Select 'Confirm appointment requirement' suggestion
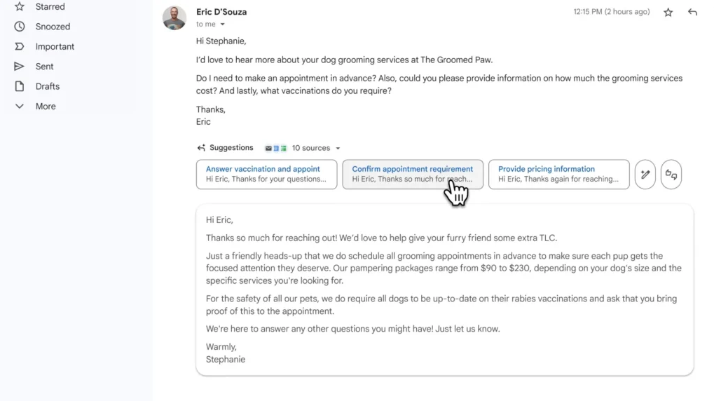Viewport: 714px width, 401px height. 413,174
